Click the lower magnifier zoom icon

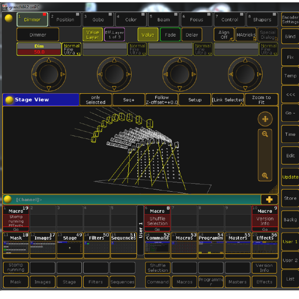(x=265, y=175)
